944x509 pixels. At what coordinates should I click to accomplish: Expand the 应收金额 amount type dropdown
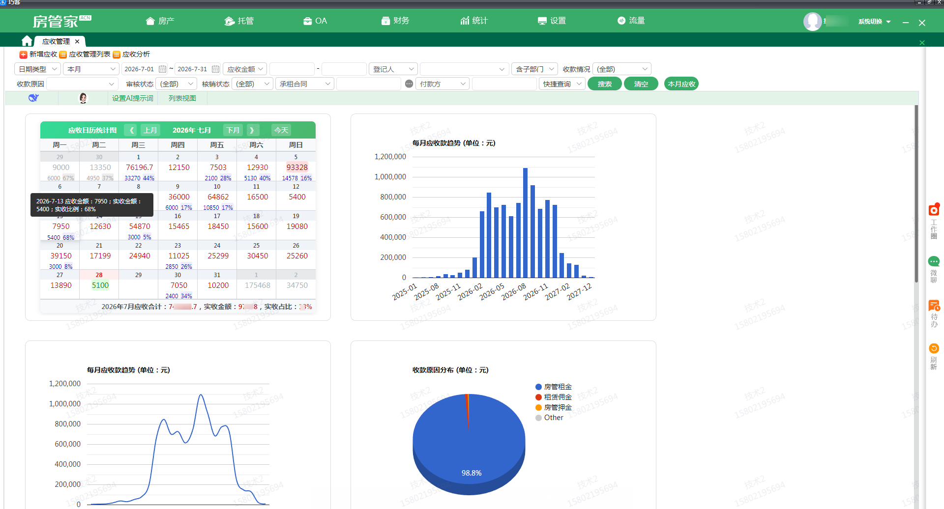245,69
